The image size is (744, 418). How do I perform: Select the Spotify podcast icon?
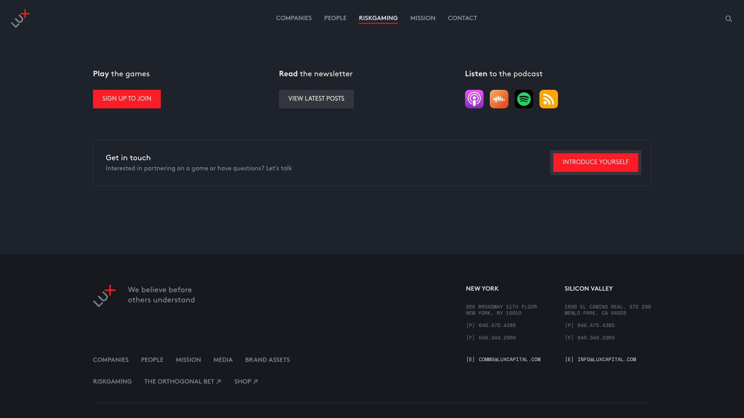pos(524,99)
